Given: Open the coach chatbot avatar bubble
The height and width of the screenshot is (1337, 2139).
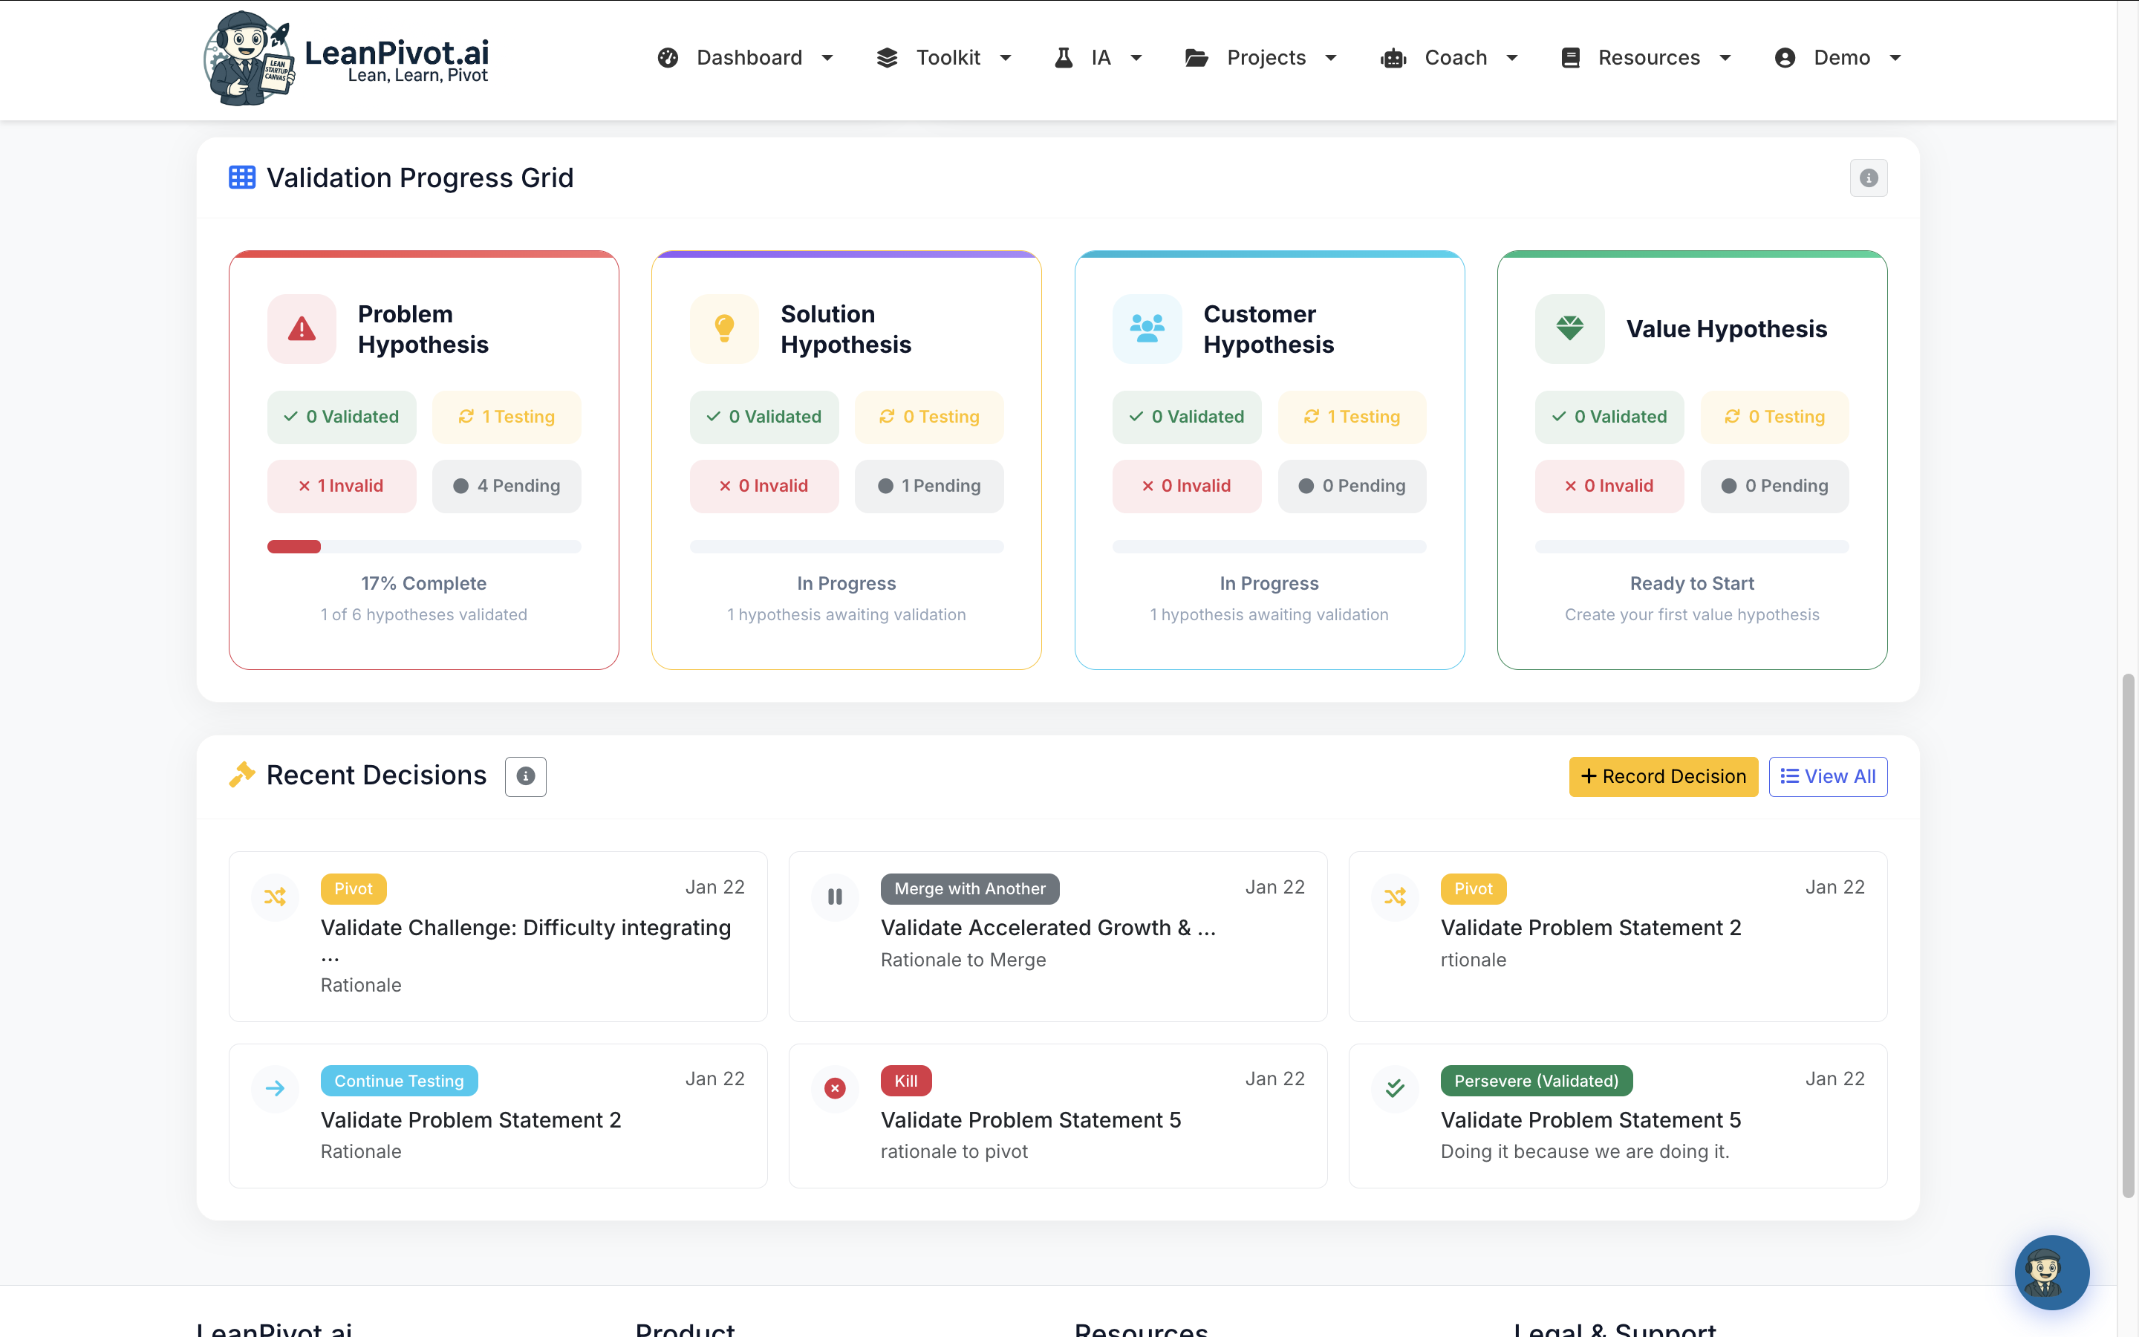Looking at the screenshot, I should [2051, 1272].
